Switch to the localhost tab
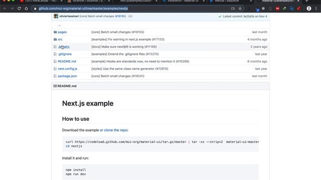321x180 pixels. 88,1
